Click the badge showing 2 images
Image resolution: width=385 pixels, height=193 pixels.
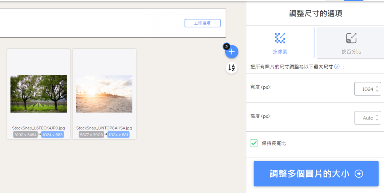click(x=226, y=47)
